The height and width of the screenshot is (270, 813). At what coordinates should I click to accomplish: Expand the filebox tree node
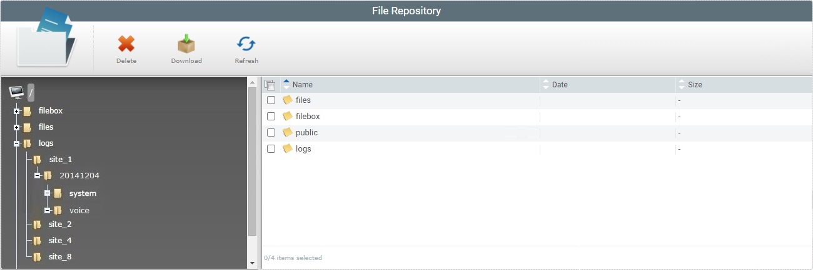pos(17,111)
